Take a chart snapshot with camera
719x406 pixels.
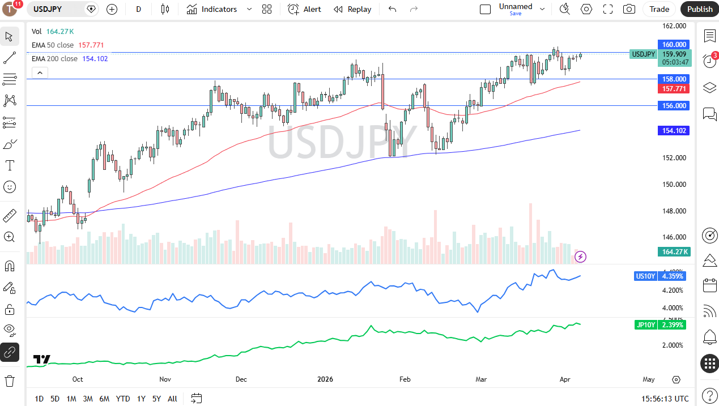(629, 9)
